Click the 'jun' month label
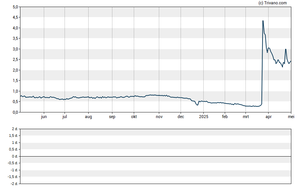 [44, 117]
